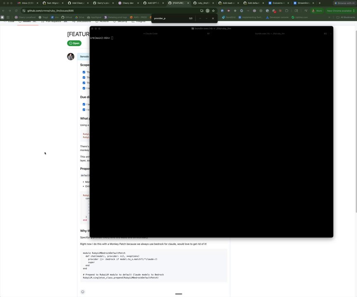The image size is (357, 297).
Task: Select the Claude Code terminal tab
Action: click(151, 34)
